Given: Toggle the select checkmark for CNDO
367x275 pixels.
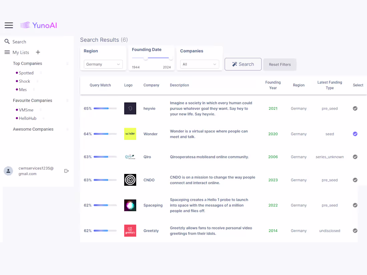Looking at the screenshot, I should pyautogui.click(x=355, y=180).
